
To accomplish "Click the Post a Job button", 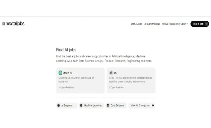I will point(200,24).
